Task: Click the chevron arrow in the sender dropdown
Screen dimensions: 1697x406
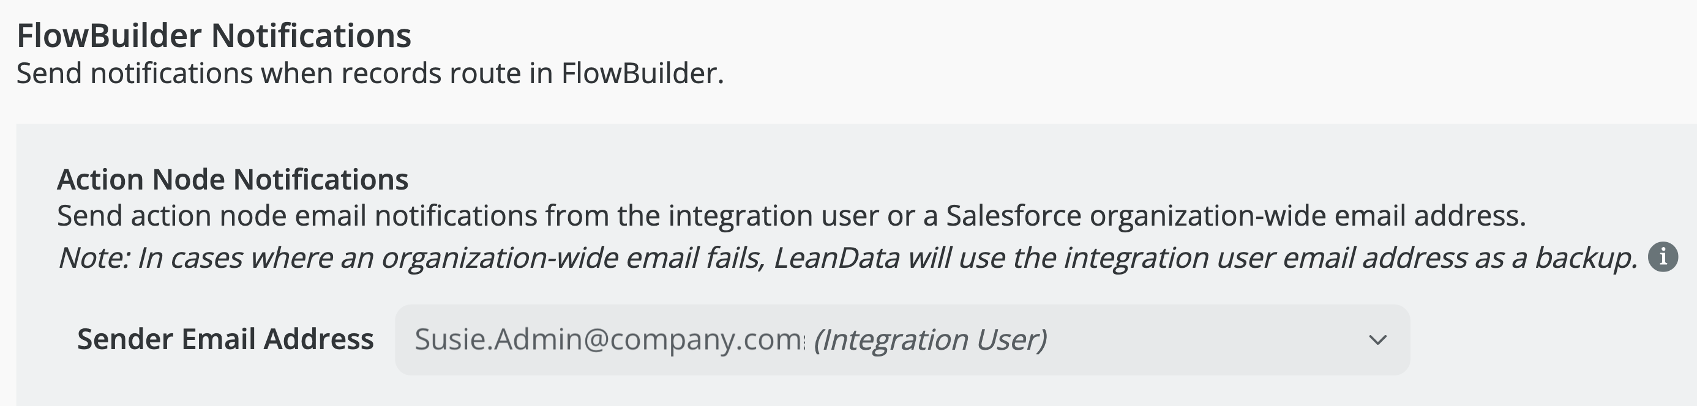Action: tap(1377, 340)
